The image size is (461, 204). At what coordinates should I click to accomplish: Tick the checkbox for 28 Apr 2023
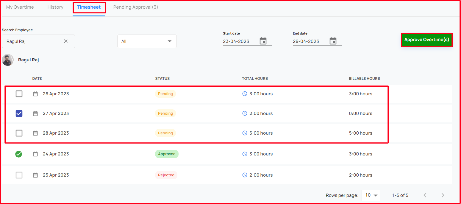coord(19,133)
